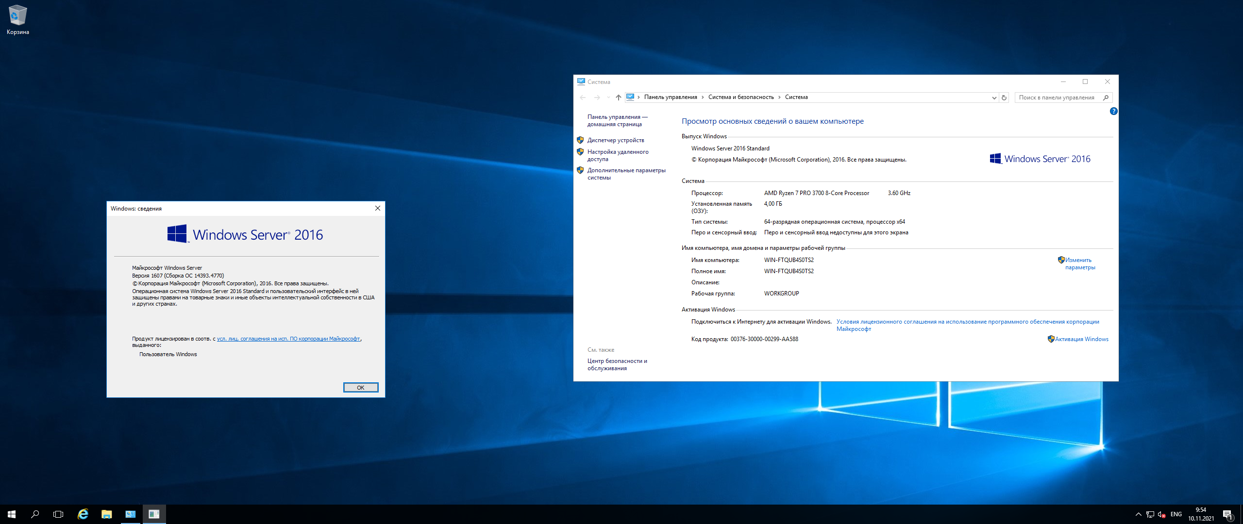Open taskbar search magnifier
Screen dimensions: 1243x524
[35, 514]
